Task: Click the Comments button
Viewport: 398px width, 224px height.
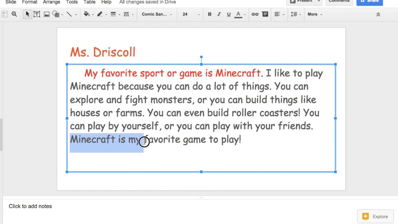Action: pyautogui.click(x=339, y=1)
